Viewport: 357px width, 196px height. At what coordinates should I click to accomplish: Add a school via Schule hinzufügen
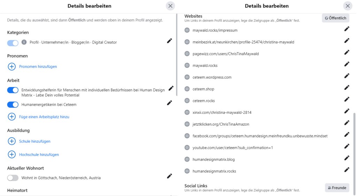tap(35, 141)
